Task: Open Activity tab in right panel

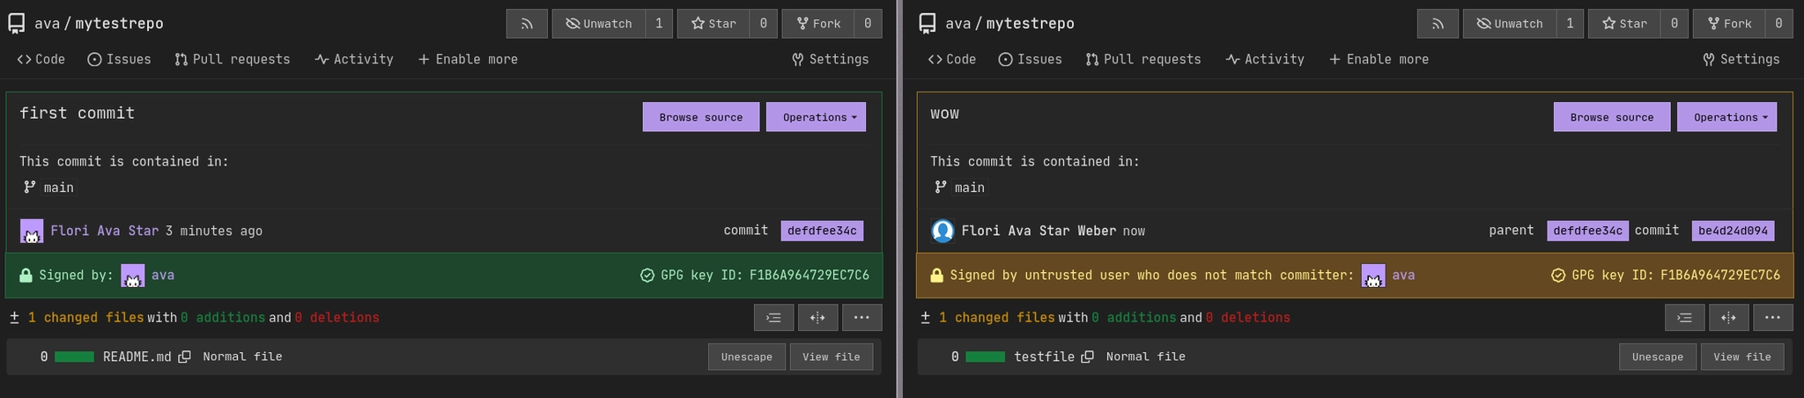Action: click(1265, 59)
